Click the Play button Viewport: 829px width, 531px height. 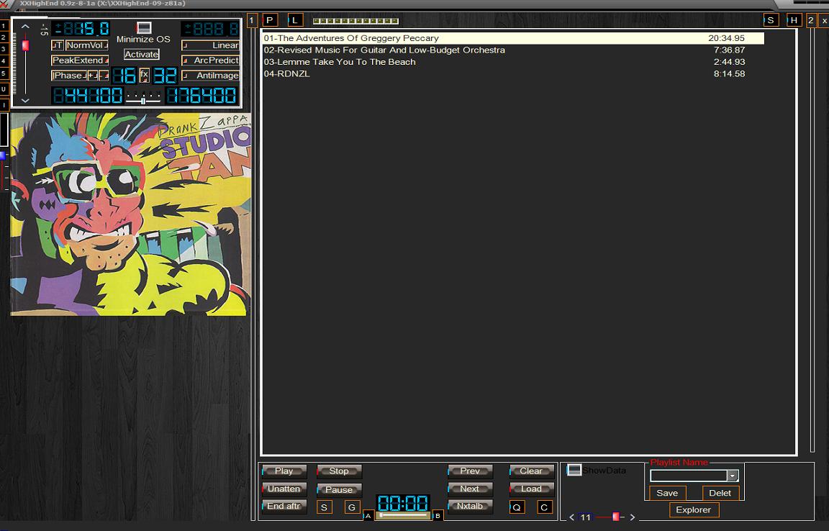tap(284, 471)
